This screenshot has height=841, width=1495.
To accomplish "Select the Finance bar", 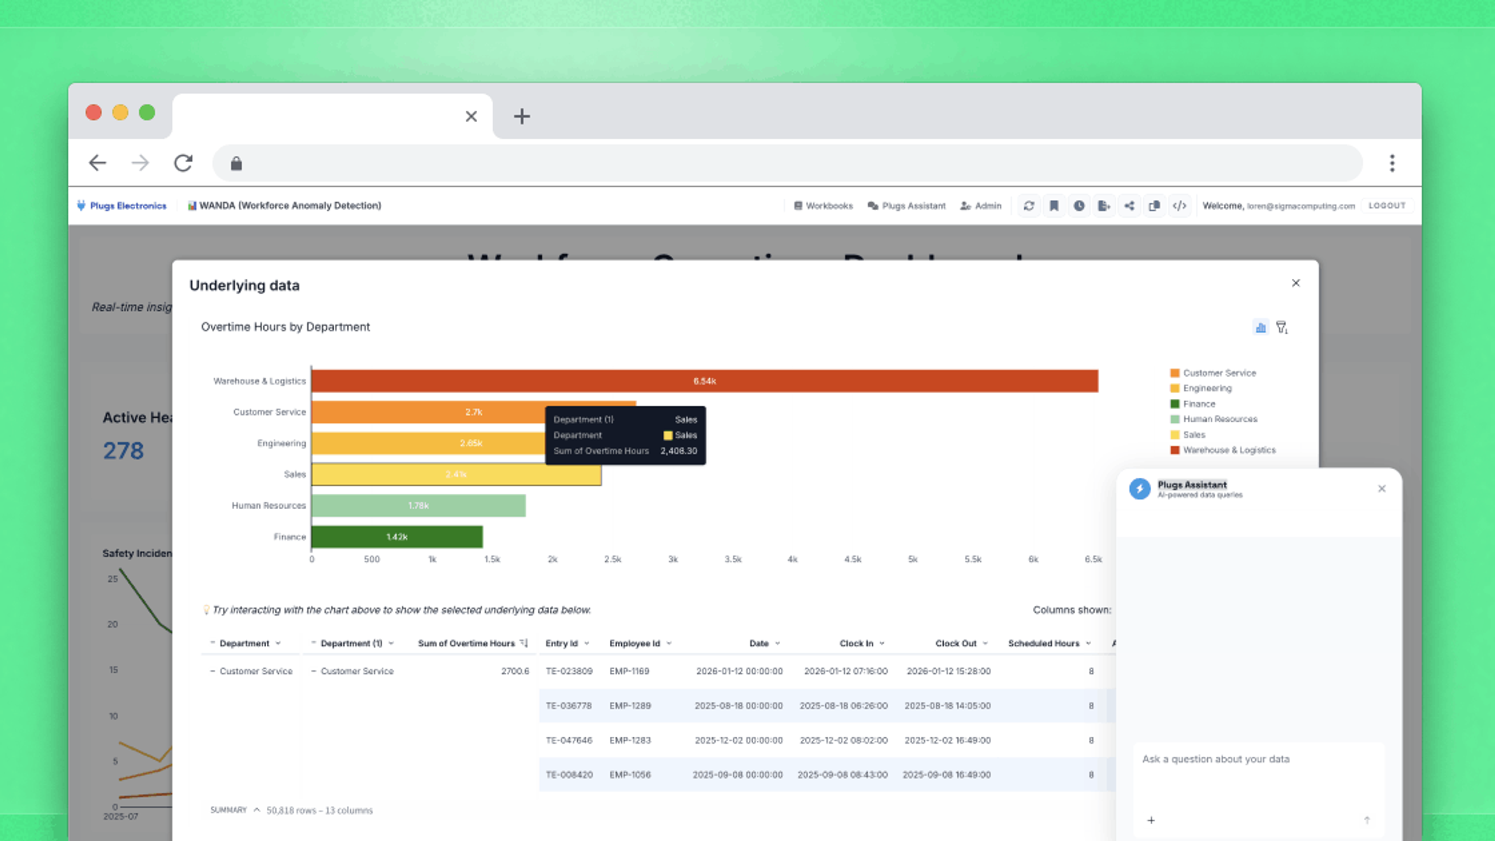I will 397,537.
